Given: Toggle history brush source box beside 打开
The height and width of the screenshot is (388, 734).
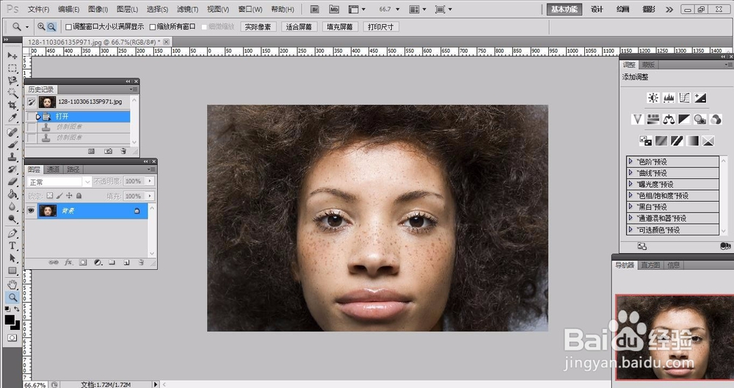Looking at the screenshot, I should point(32,116).
